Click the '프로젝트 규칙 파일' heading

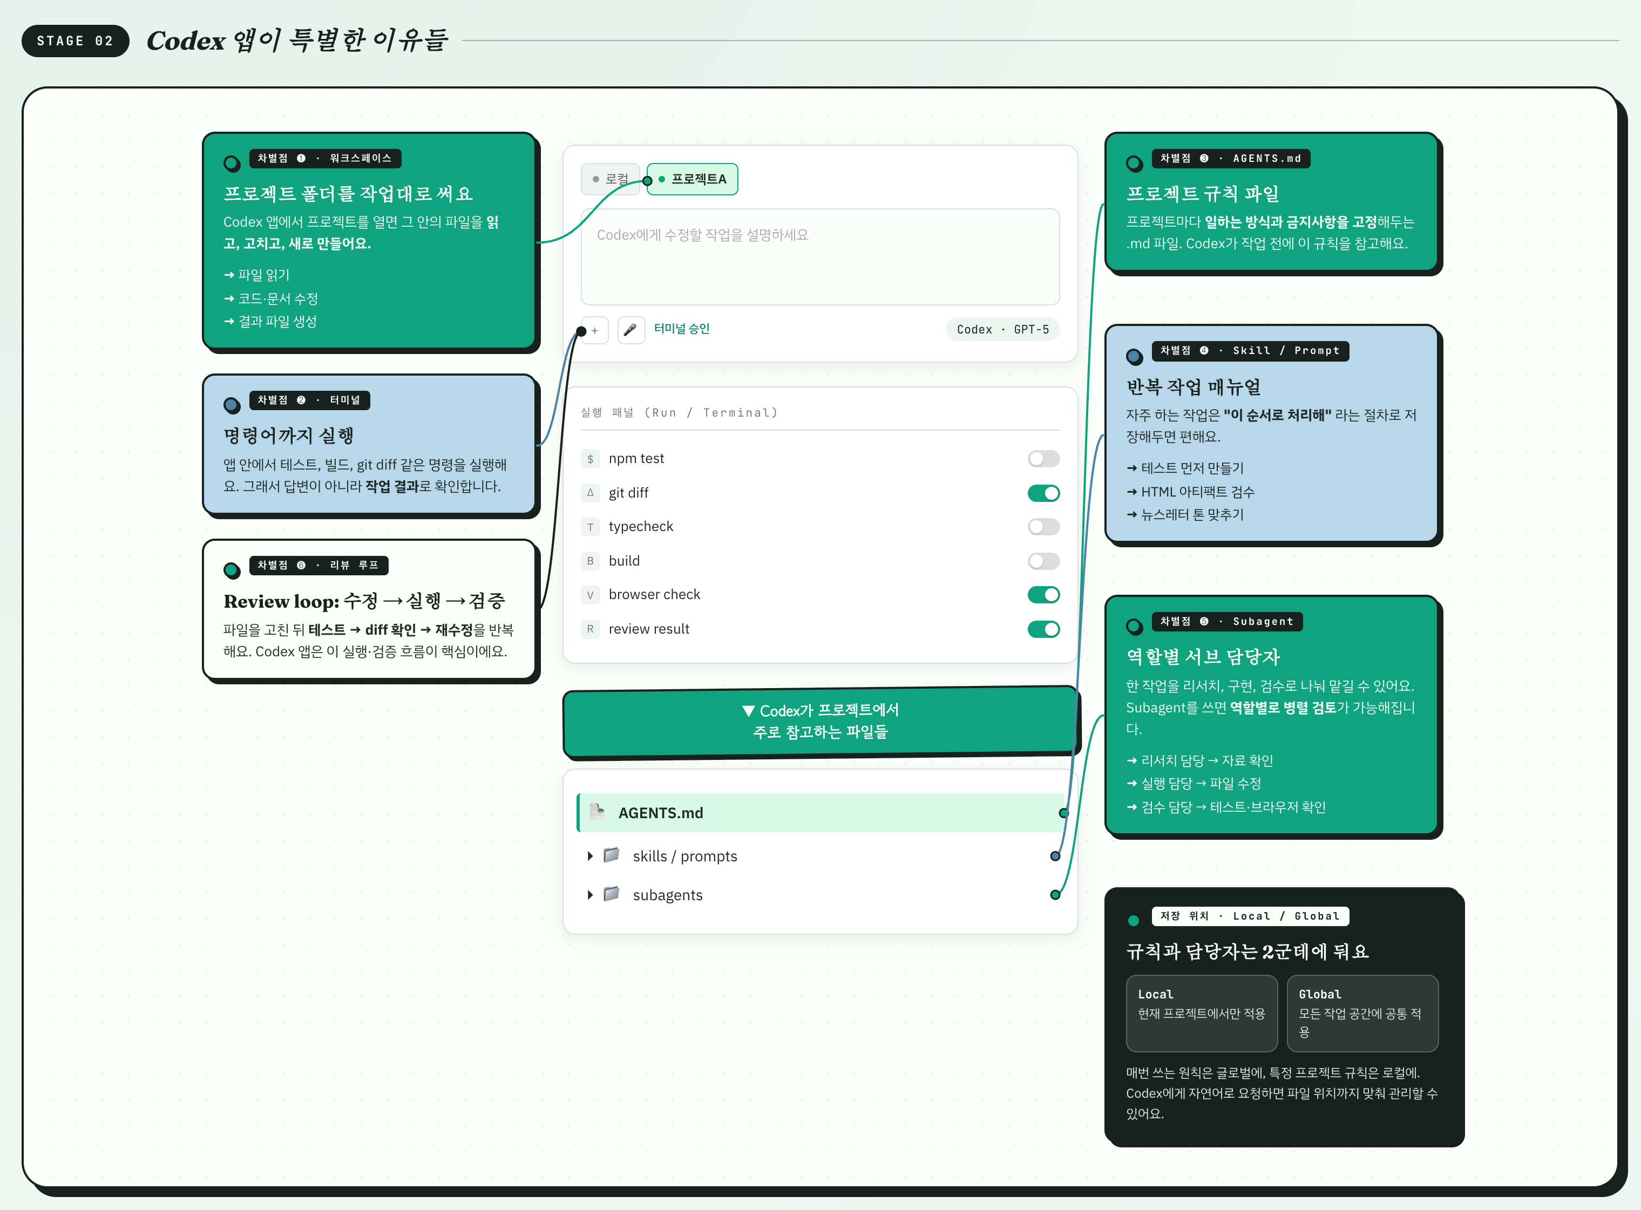(x=1202, y=193)
